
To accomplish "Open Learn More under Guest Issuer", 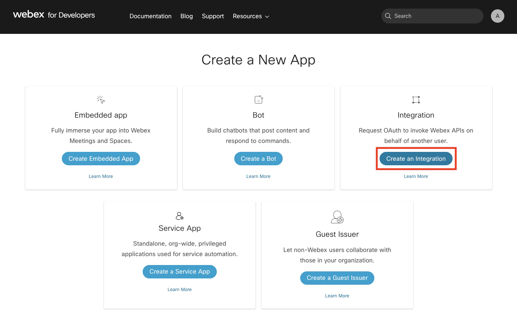I will coord(337,296).
